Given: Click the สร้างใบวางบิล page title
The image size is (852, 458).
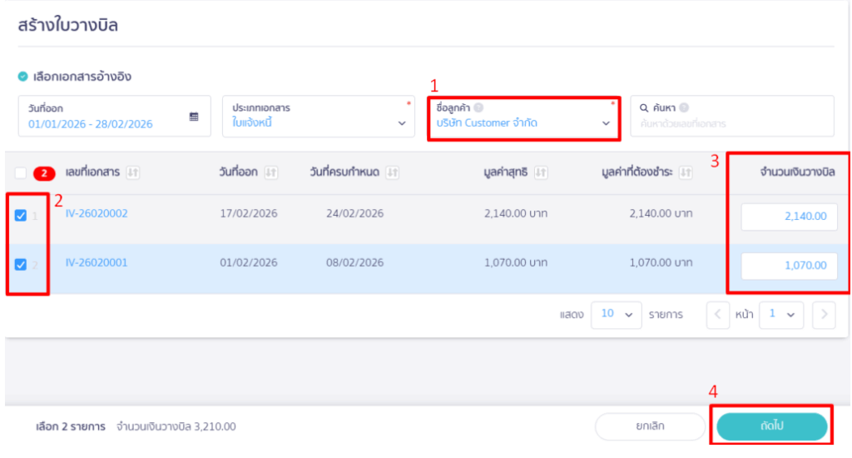Looking at the screenshot, I should tap(68, 25).
